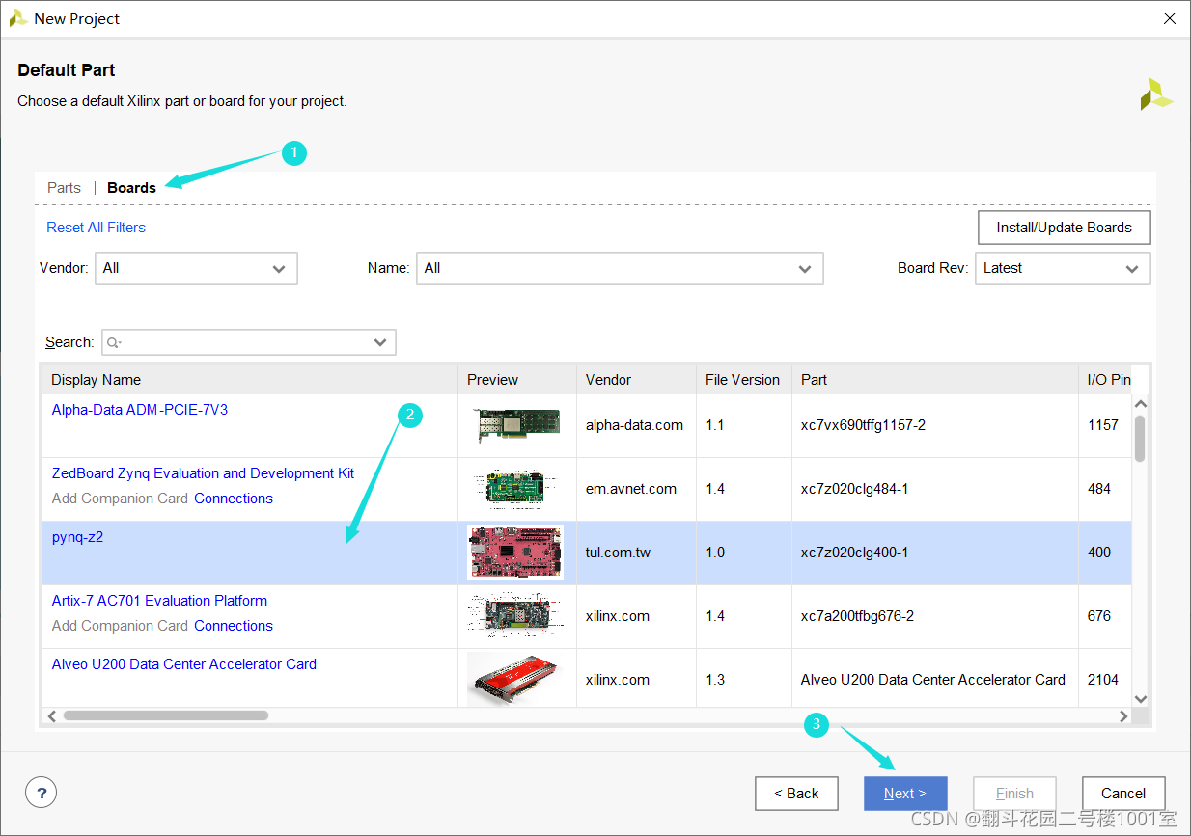Sort by Display Name column header
1191x836 pixels.
249,380
